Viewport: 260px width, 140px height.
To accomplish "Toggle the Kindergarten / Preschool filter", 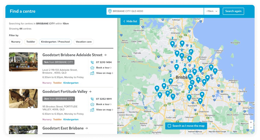I will click(x=56, y=42).
